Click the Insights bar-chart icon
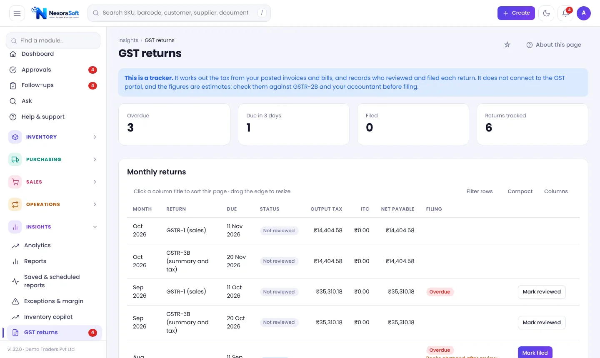Image resolution: width=600 pixels, height=358 pixels. click(x=15, y=227)
